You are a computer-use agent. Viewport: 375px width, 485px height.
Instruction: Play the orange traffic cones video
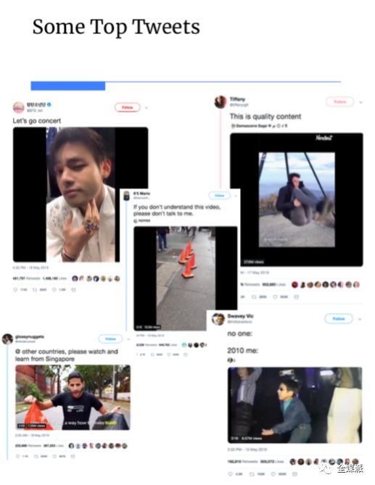(186, 278)
